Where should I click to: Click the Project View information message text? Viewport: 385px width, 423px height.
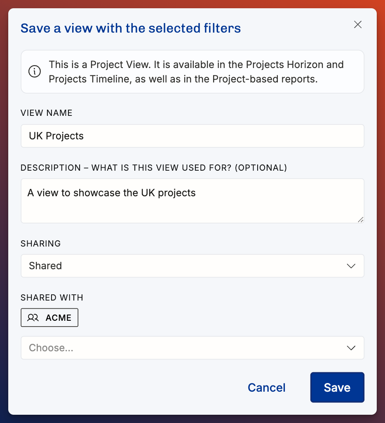pos(196,72)
